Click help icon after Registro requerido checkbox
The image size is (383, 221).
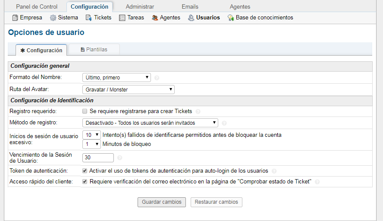pyautogui.click(x=198, y=111)
